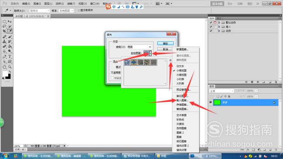
Task: Delete action using trash icon in Actions panel
Action: click(276, 82)
